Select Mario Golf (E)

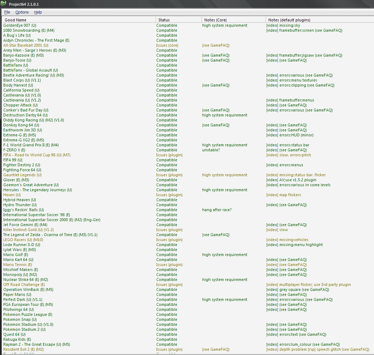16,255
